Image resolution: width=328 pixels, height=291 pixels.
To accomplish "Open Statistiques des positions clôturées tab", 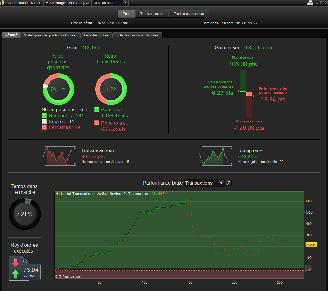I will point(50,35).
